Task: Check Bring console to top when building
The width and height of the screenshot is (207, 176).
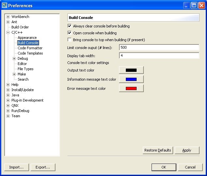Action: 69,40
